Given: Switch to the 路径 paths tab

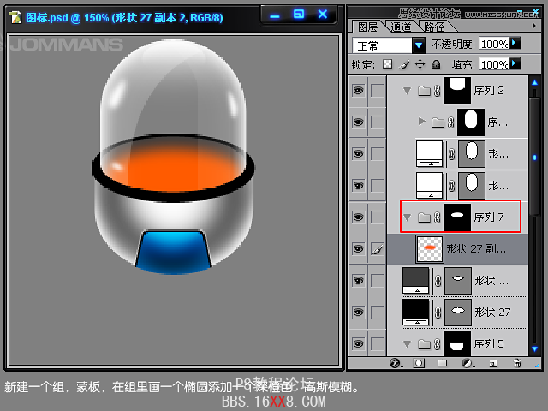Looking at the screenshot, I should tap(434, 27).
